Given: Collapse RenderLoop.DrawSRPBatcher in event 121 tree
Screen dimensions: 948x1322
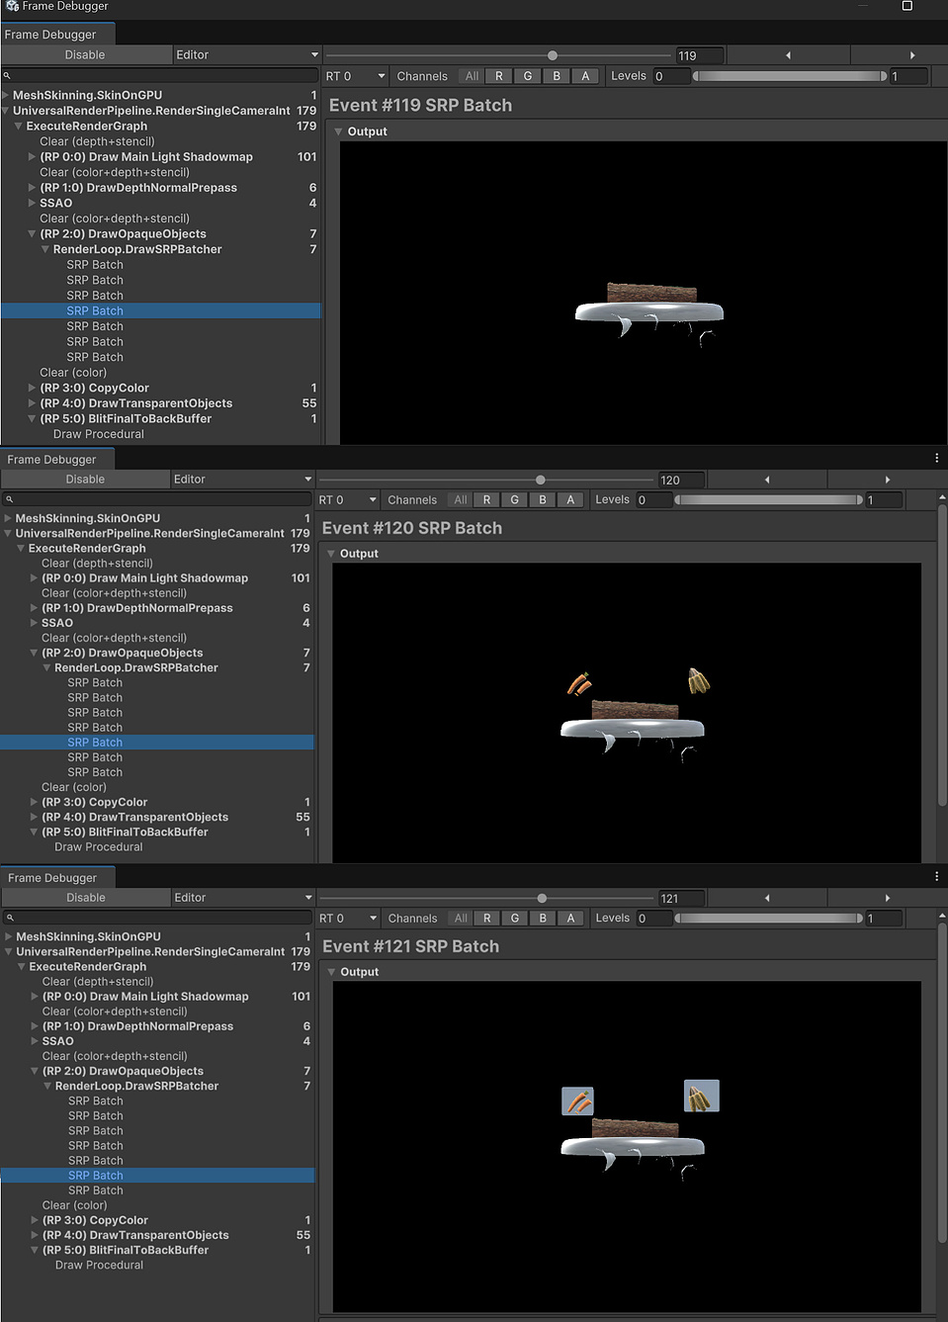Looking at the screenshot, I should click(x=46, y=1087).
